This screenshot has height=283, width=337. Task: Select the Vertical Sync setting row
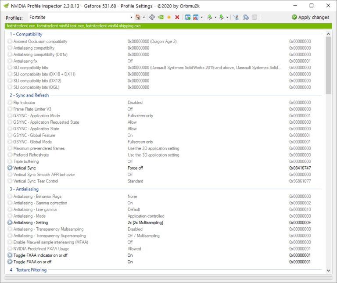(165, 168)
